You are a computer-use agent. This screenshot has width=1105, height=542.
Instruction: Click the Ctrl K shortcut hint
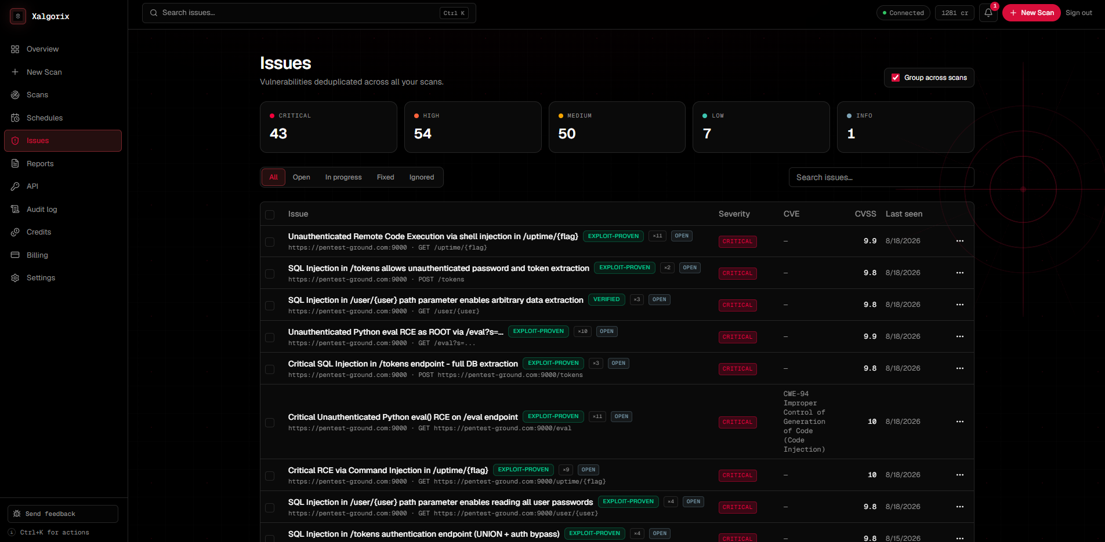tap(454, 13)
